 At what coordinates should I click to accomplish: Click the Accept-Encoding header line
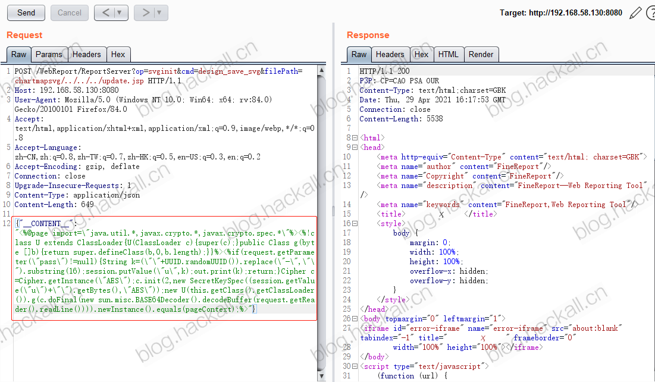[77, 167]
